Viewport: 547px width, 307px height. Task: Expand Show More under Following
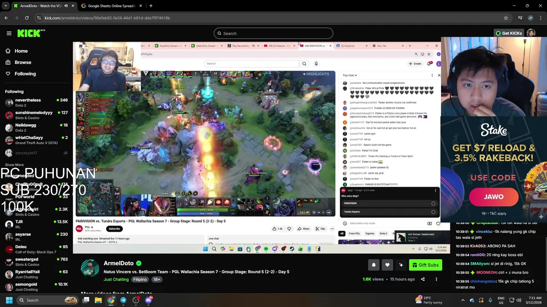coord(14,165)
